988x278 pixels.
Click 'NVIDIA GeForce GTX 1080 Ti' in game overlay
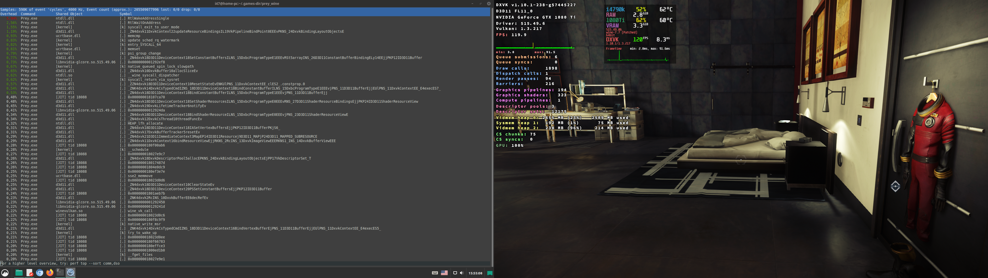536,17
